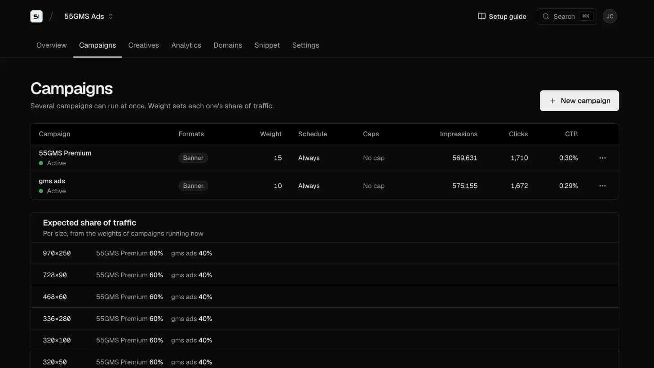
Task: Click the weight value 10
Action: [x=278, y=186]
